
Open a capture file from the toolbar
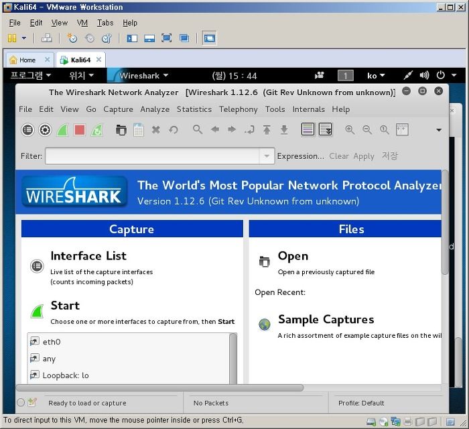coord(121,130)
